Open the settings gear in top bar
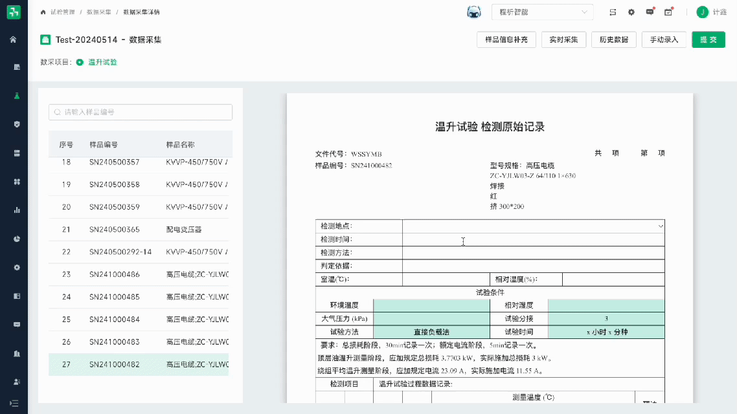This screenshot has height=414, width=737. pyautogui.click(x=631, y=12)
